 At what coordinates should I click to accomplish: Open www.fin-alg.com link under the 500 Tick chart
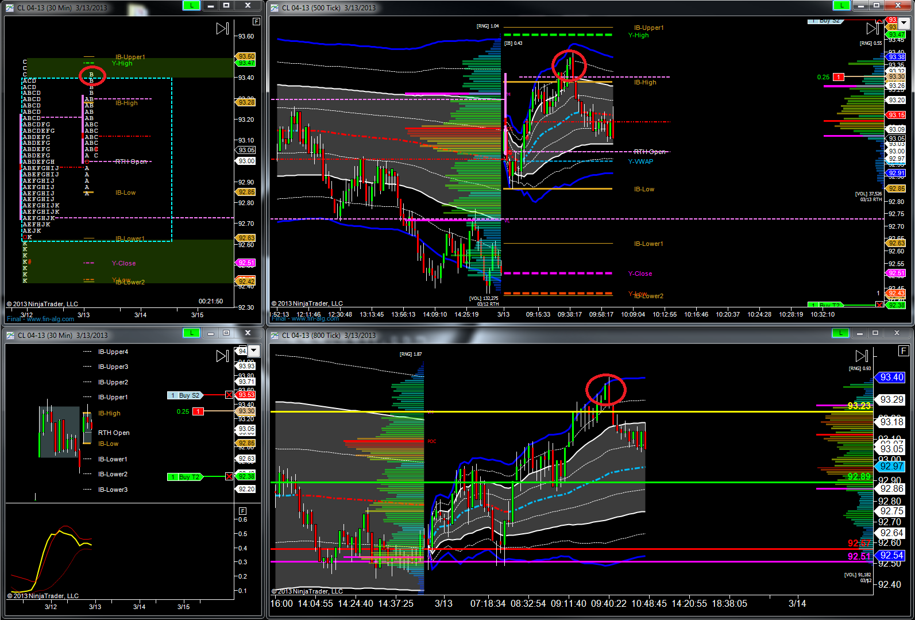pos(315,318)
